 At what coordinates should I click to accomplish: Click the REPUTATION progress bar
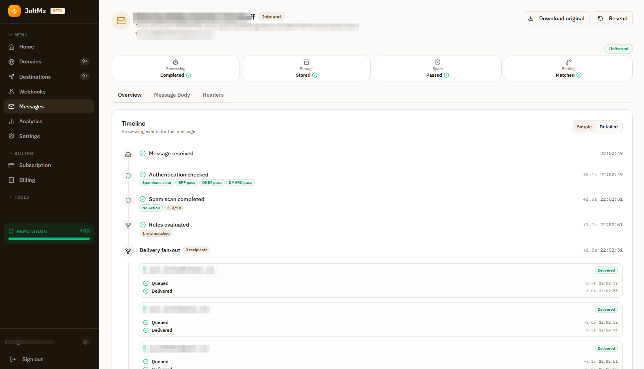point(49,239)
